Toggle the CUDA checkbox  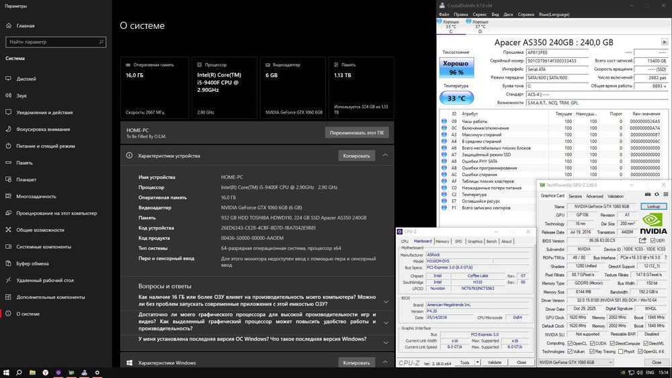(x=592, y=343)
